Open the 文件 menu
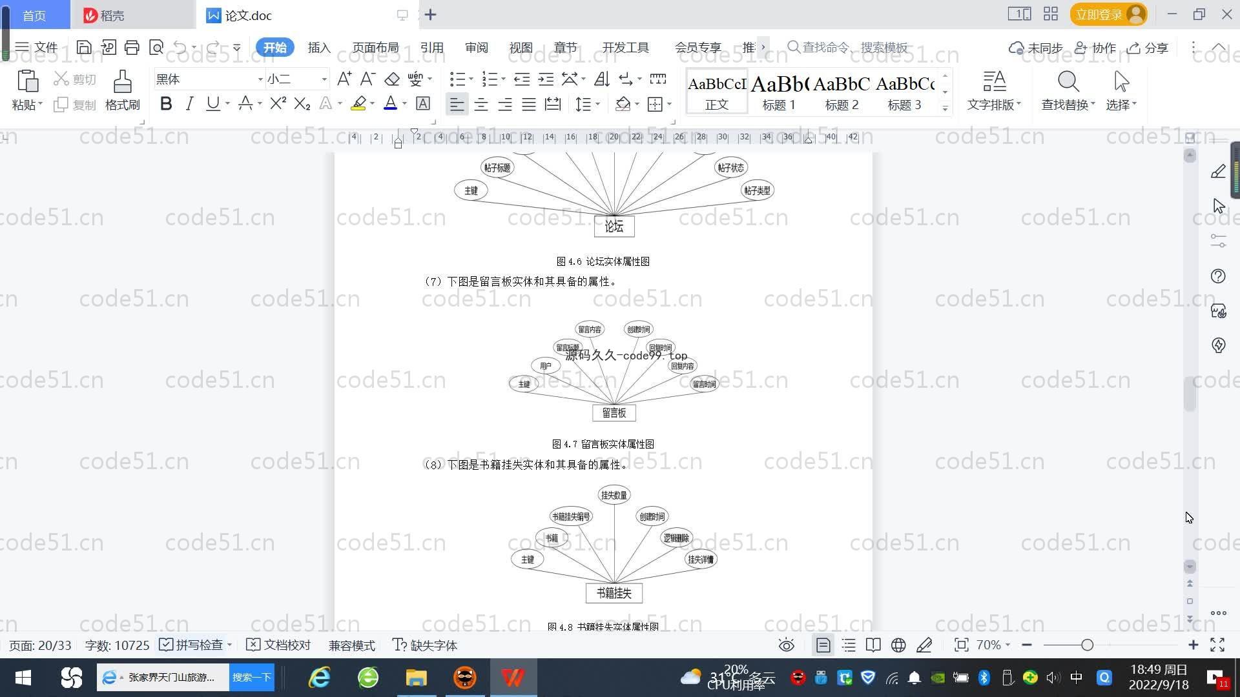1240x697 pixels. coord(37,47)
